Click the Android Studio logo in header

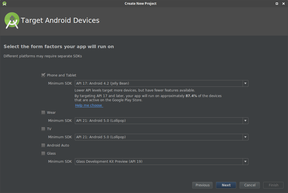12,21
